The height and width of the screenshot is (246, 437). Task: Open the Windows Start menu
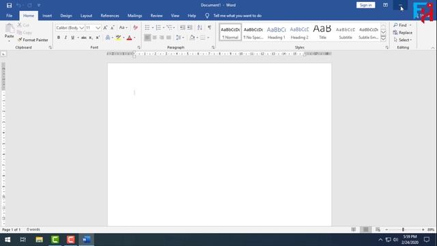point(8,240)
